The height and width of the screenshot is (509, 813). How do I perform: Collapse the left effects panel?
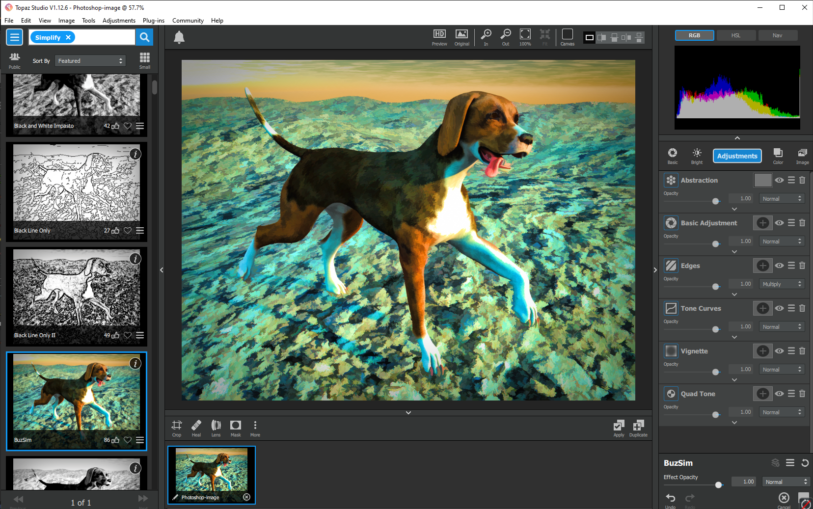coord(162,270)
